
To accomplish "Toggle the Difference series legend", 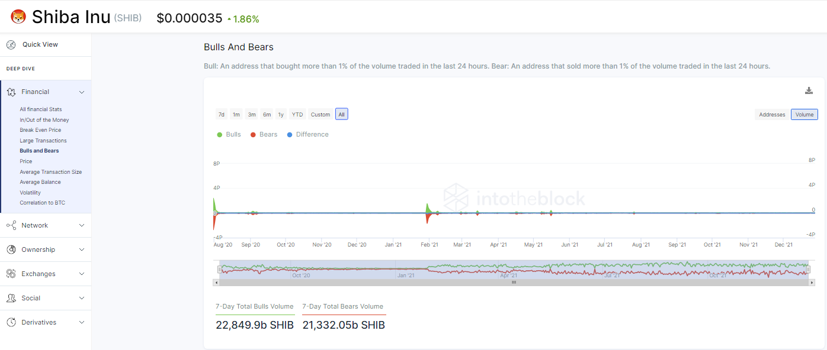I will [x=307, y=134].
